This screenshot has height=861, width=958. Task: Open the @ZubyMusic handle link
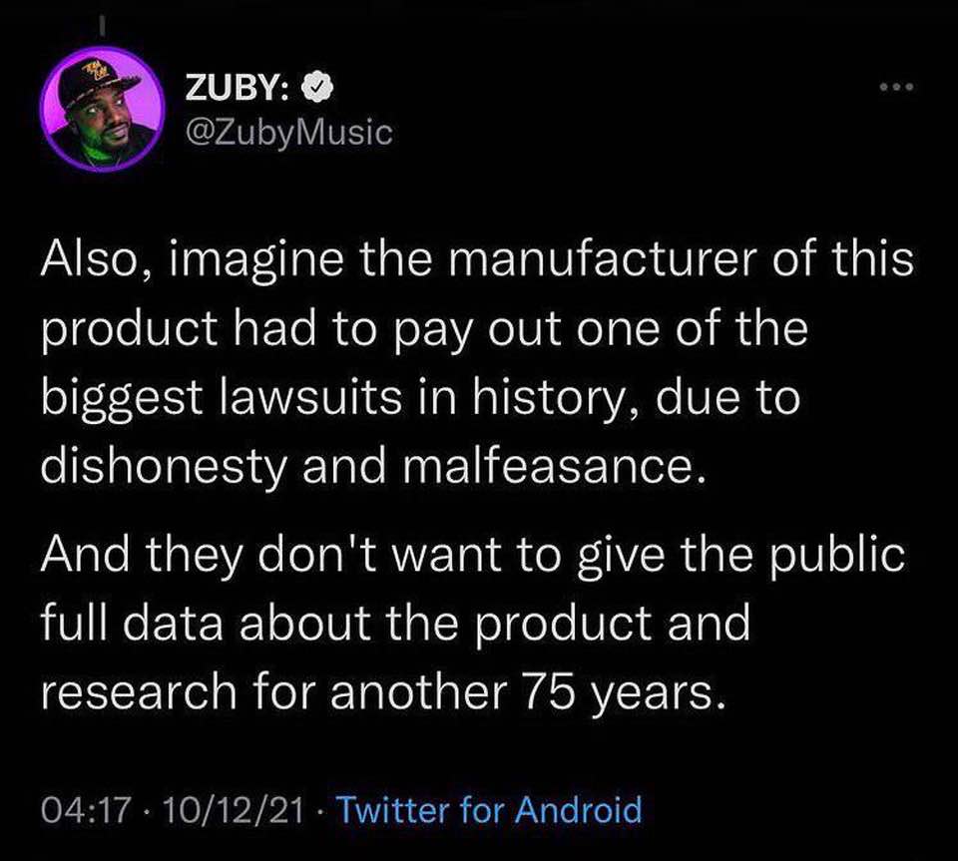(x=288, y=132)
